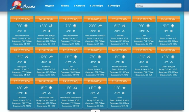Click the snowflake icon for 15.10 daytime
This screenshot has height=112, width=189.
click(75, 26)
